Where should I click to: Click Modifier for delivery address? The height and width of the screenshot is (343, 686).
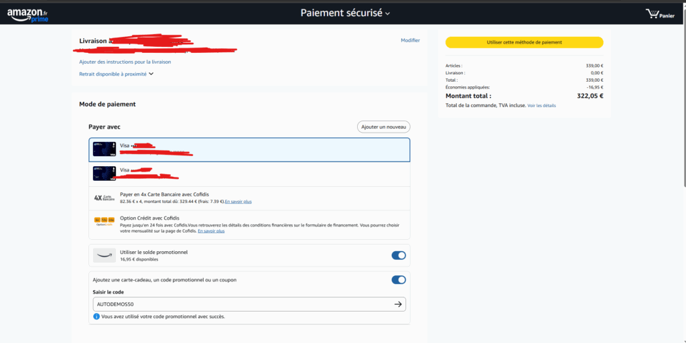[410, 40]
